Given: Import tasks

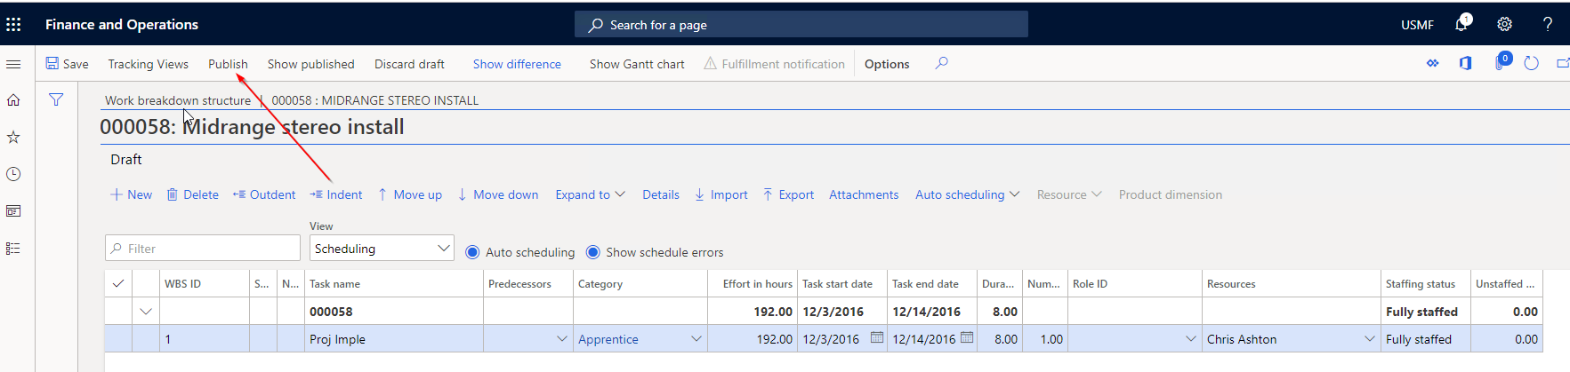Looking at the screenshot, I should click(x=721, y=194).
